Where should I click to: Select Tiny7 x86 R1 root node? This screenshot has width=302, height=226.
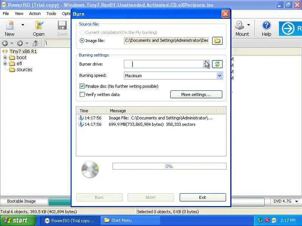pos(23,52)
